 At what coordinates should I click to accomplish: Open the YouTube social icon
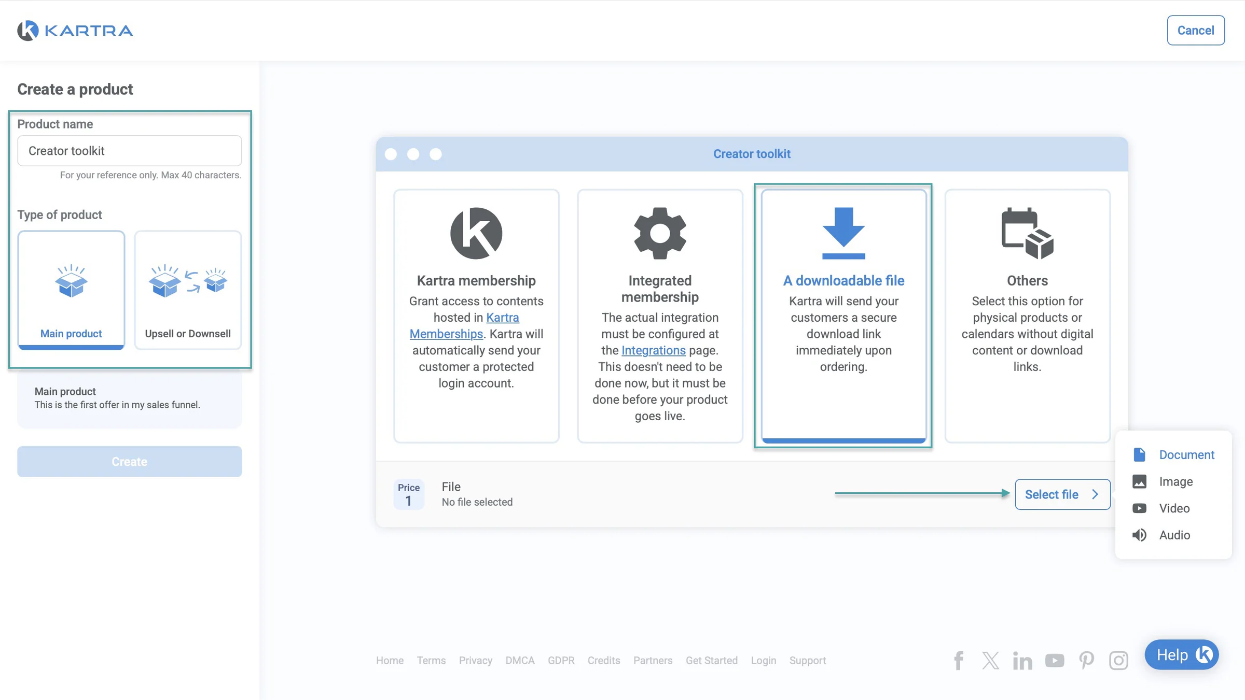[x=1055, y=661]
